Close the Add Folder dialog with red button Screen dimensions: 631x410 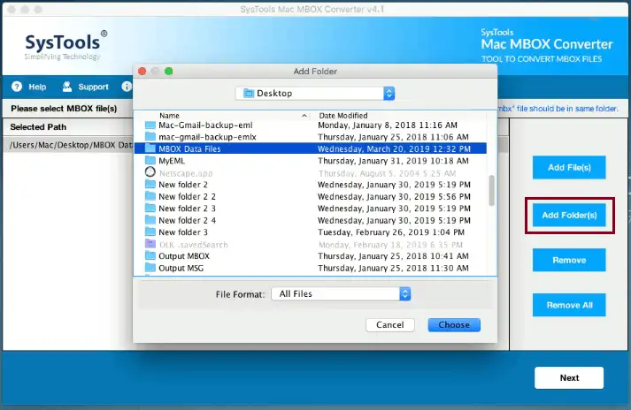pyautogui.click(x=142, y=72)
